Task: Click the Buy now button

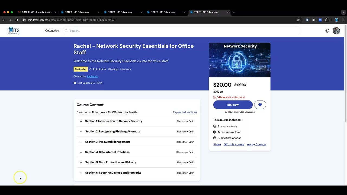Action: 233,105
